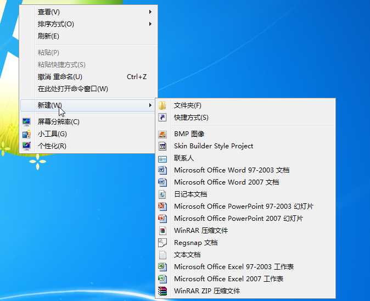Viewport: 370px width, 301px height.
Task: Choose 撤消 重命名(U) in context menu
Action: (x=88, y=77)
